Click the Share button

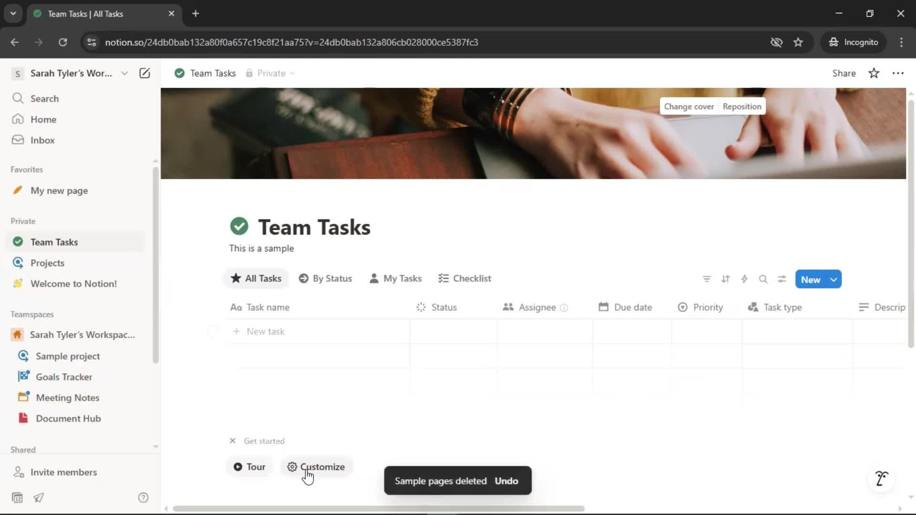click(x=844, y=73)
